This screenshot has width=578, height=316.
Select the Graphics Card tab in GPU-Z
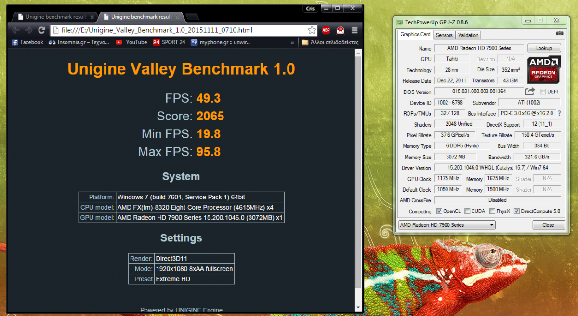[x=415, y=34]
